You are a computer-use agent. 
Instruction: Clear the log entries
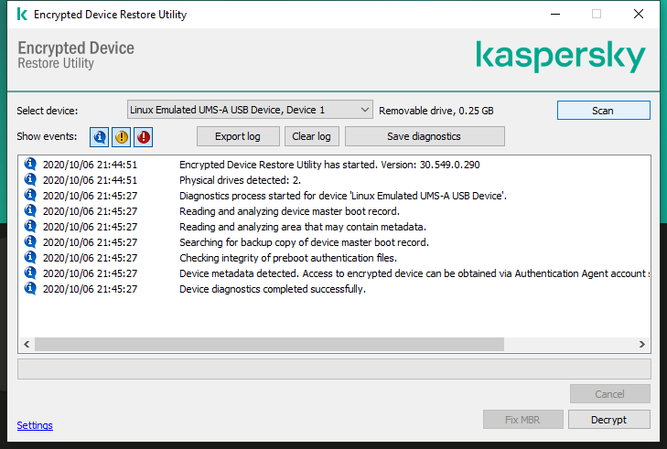[x=311, y=136]
